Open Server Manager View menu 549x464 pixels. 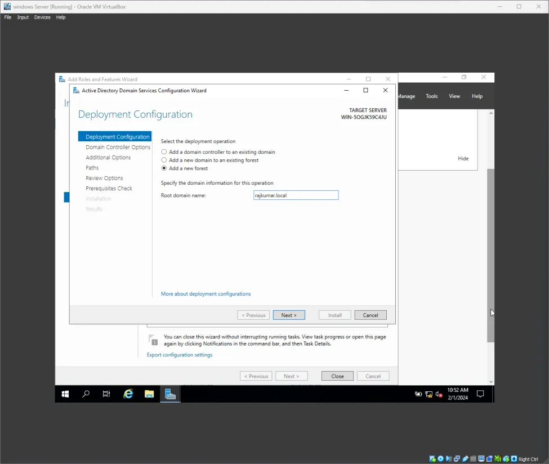pos(454,96)
